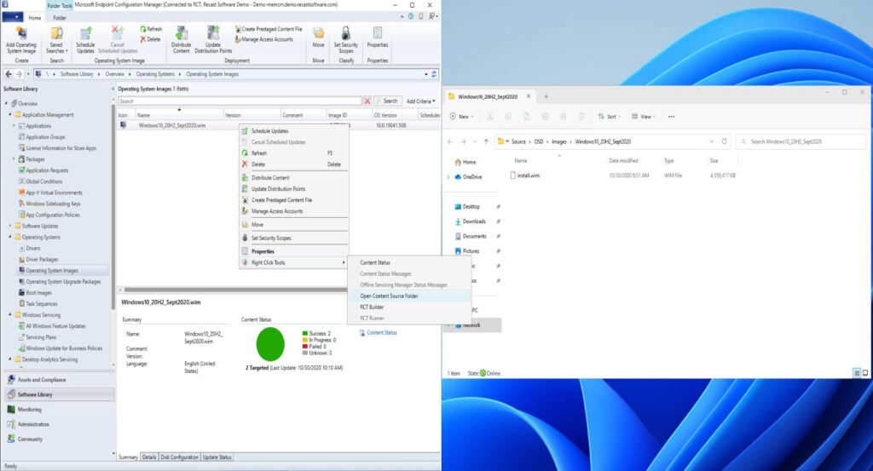Click Manage Access Accounts in the ribbon
The height and width of the screenshot is (471, 873).
click(266, 39)
